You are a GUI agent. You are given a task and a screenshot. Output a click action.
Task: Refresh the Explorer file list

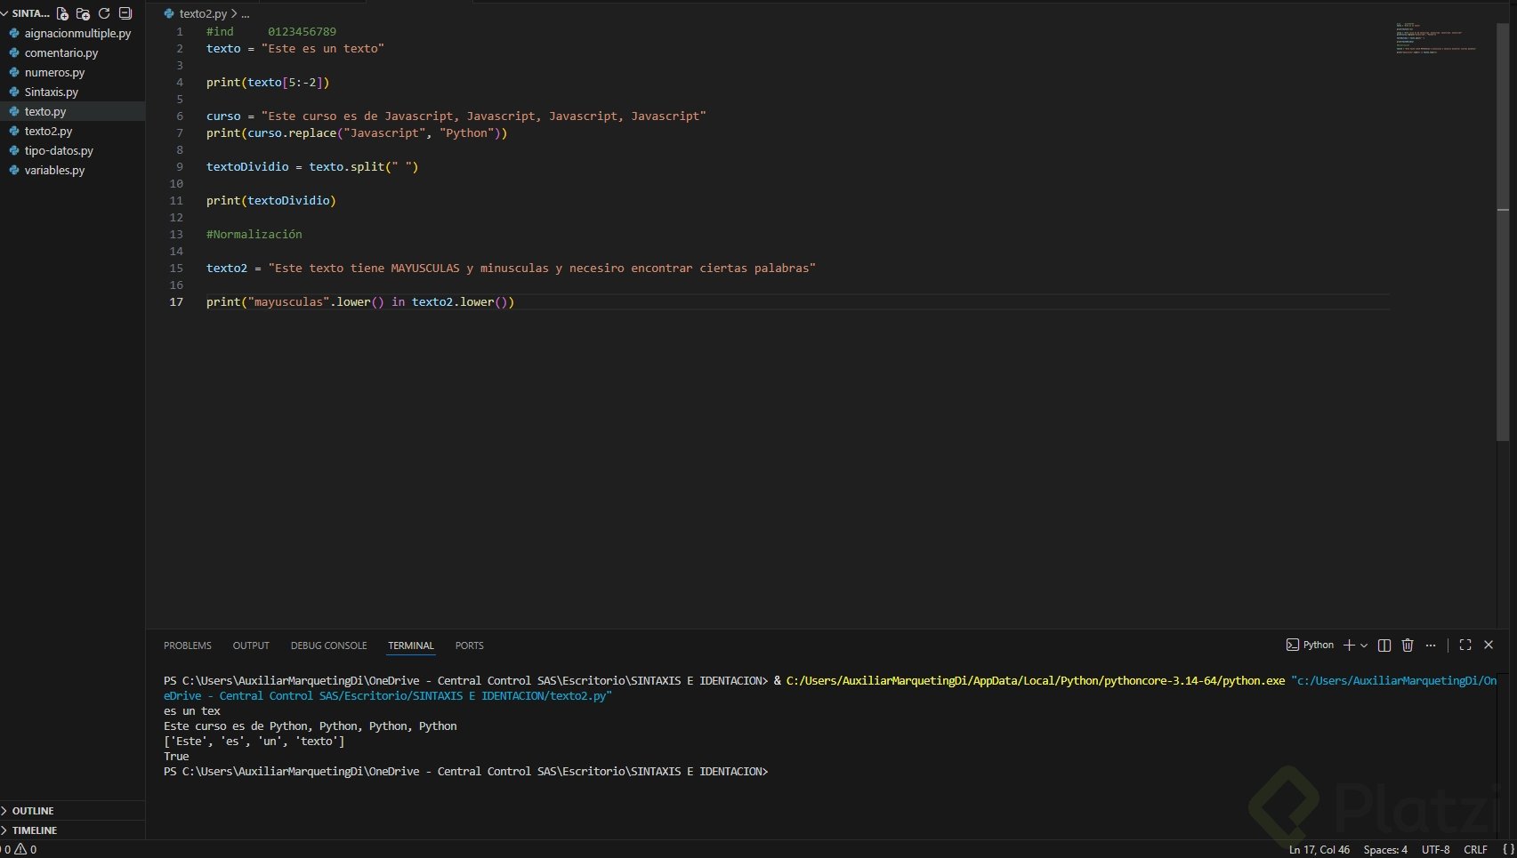104,13
